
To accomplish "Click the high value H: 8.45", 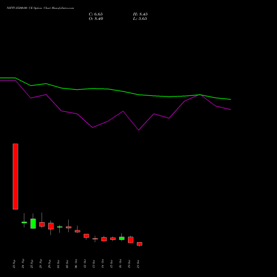I will [x=140, y=14].
